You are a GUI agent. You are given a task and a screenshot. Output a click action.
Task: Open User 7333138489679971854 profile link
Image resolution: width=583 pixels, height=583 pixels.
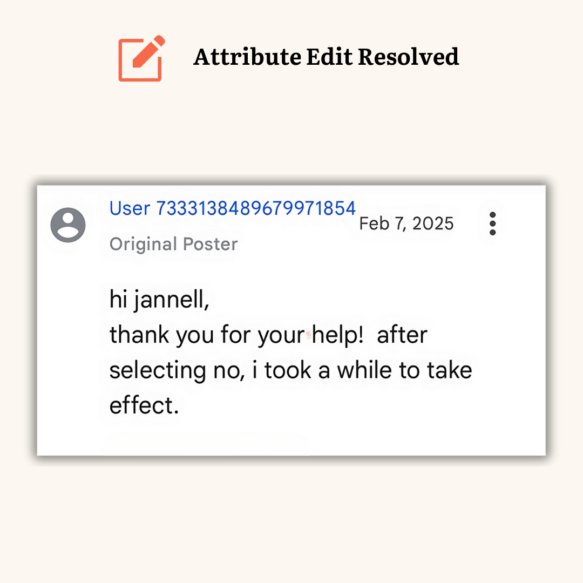tap(232, 208)
